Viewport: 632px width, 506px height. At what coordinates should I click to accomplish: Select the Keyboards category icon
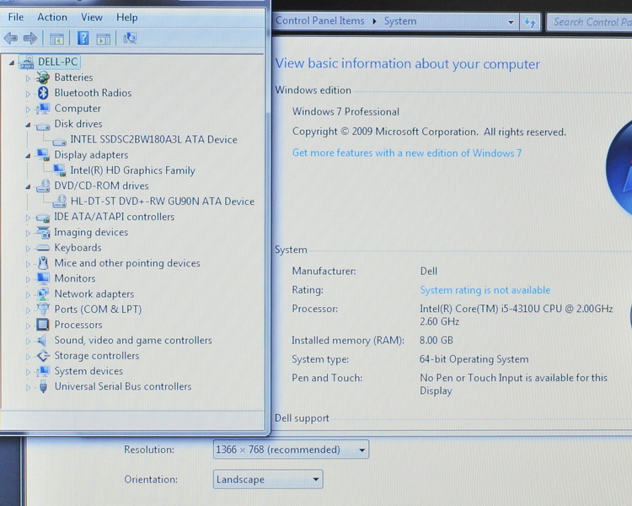pos(42,248)
